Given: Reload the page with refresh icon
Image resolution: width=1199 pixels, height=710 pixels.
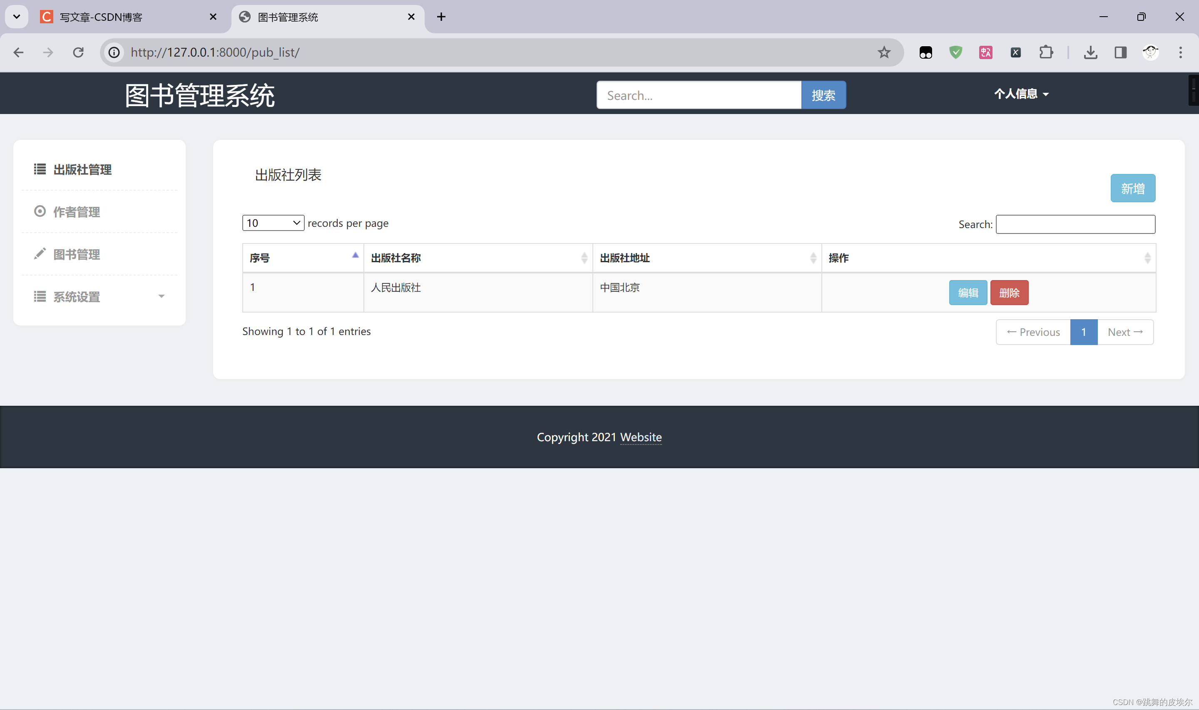Looking at the screenshot, I should [78, 52].
